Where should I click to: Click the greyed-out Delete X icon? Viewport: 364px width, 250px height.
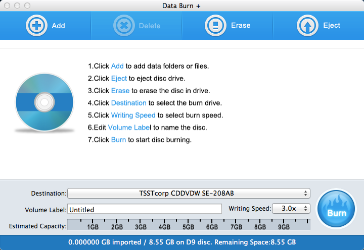tap(123, 25)
